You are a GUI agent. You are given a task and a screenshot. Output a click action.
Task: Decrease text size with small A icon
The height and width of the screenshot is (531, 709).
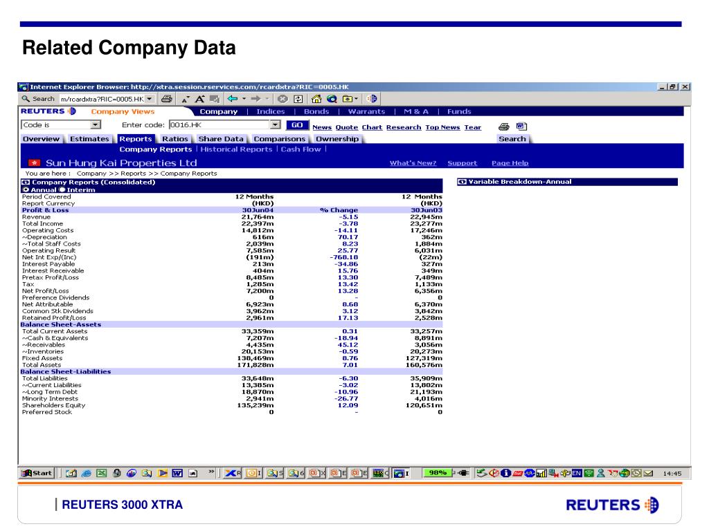[186, 100]
